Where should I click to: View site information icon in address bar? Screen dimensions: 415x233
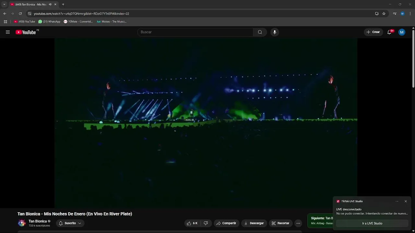30,14
